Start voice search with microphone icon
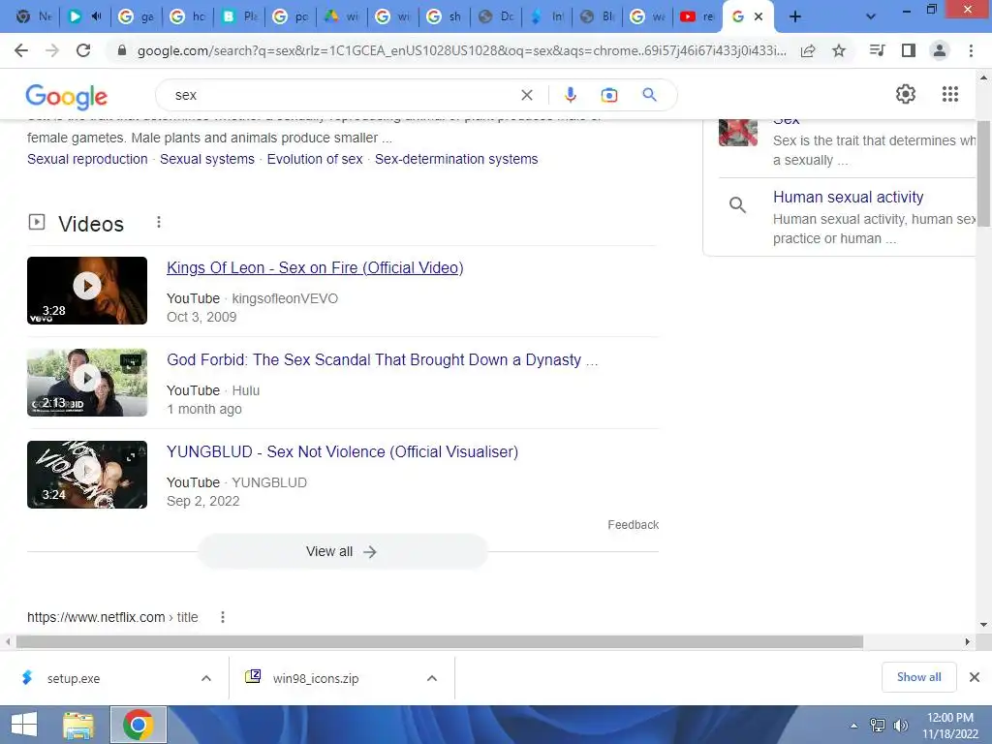The height and width of the screenshot is (744, 992). 570,95
